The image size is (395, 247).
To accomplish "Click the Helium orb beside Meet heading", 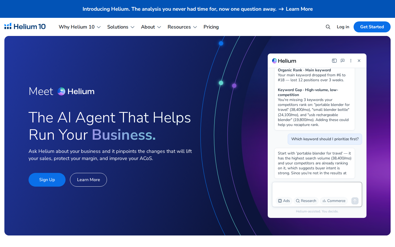I will pos(61,91).
